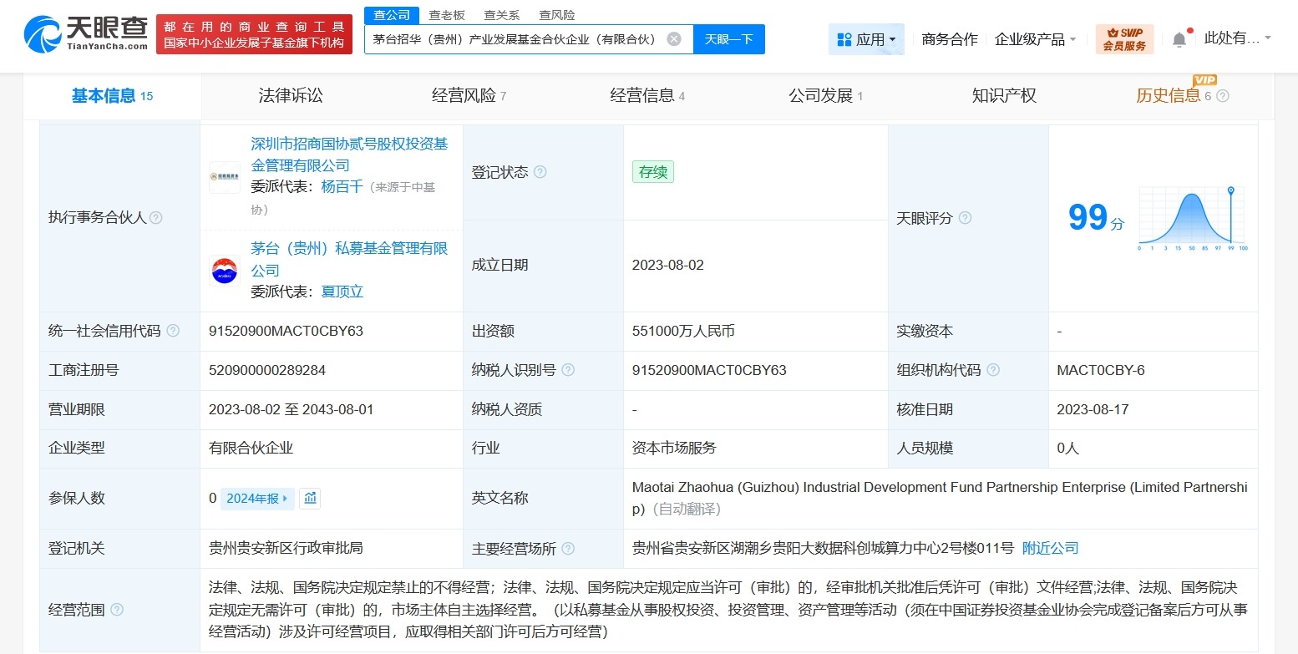Click the 天眼一下 search button
Screen dimensions: 1298x654
728,38
